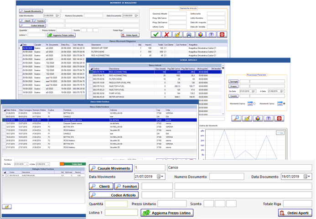
Task: Click large Fornitori button in enlarged panel
Action: pyautogui.click(x=127, y=186)
